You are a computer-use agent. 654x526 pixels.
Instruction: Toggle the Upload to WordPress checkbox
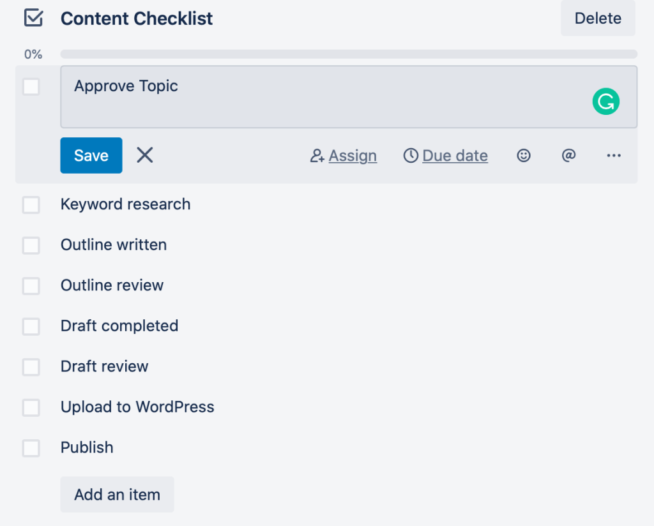31,407
